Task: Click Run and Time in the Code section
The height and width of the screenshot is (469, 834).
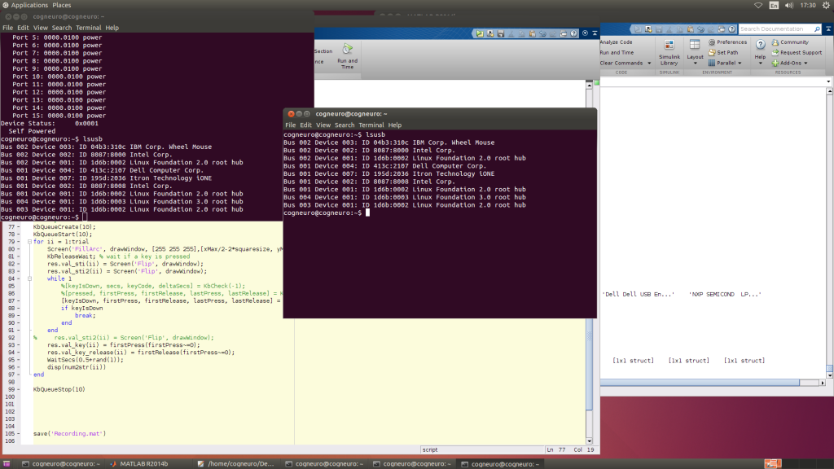Action: pyautogui.click(x=617, y=53)
